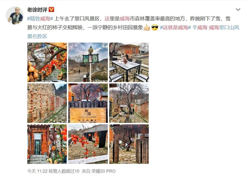View the street lamp signpost photo

88,62
